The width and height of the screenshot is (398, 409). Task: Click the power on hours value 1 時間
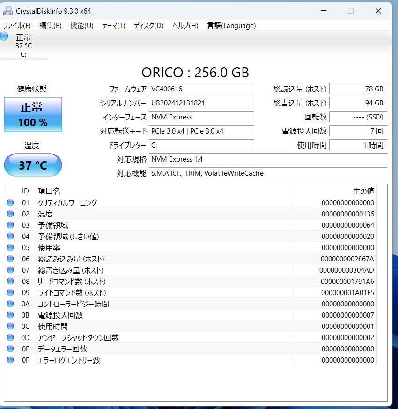click(358, 145)
